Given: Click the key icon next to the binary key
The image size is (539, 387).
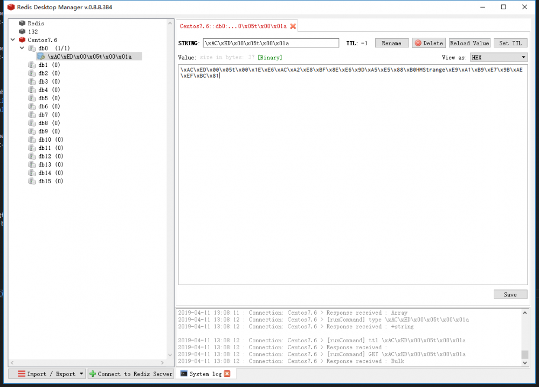Looking at the screenshot, I should (42, 56).
